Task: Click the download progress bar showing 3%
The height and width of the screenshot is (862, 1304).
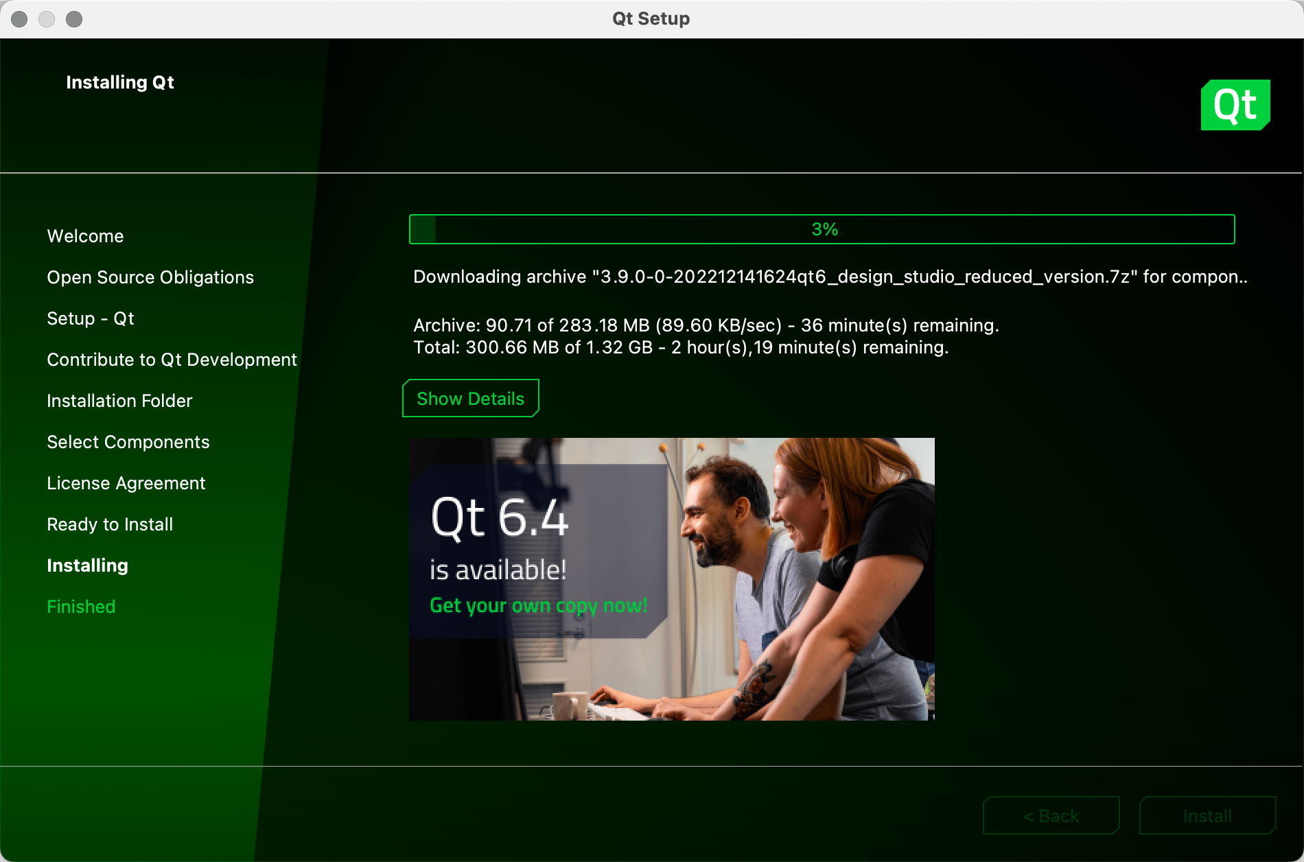Action: pyautogui.click(x=823, y=229)
